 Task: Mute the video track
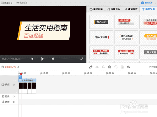(x=14, y=85)
